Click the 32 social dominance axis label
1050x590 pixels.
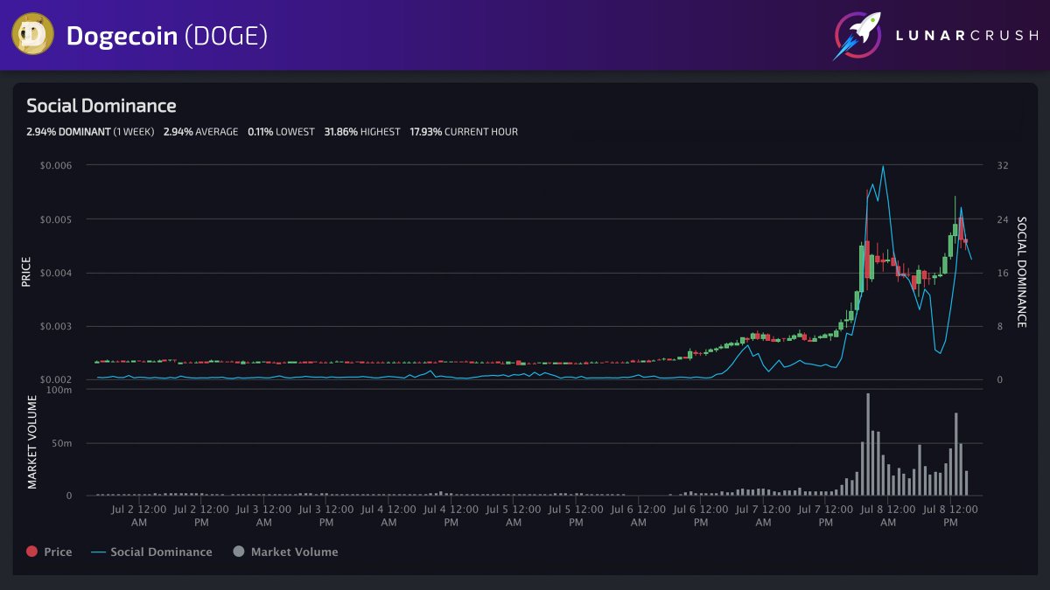tap(1003, 165)
